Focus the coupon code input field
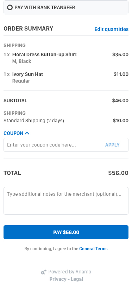132x285 pixels. coord(53,145)
